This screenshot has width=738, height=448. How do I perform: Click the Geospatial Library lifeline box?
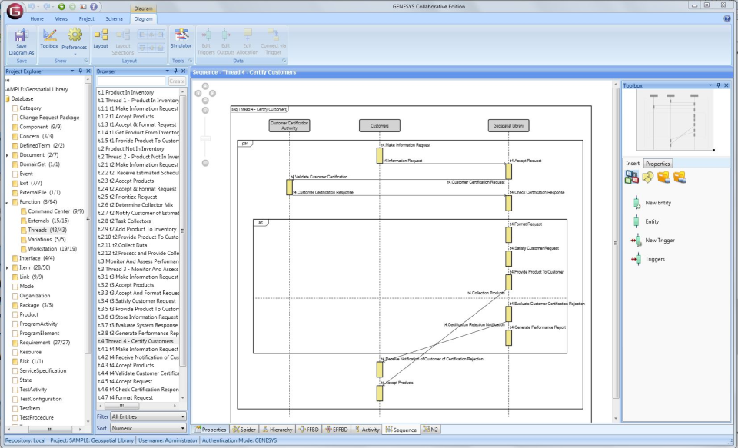point(508,126)
